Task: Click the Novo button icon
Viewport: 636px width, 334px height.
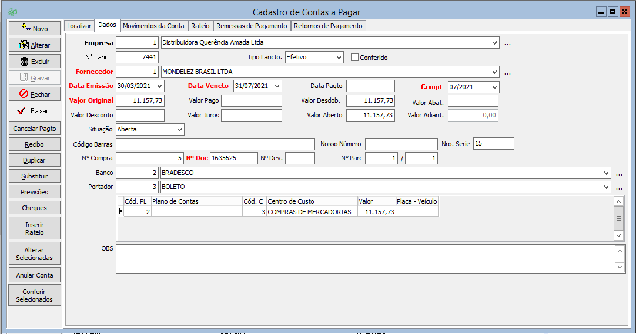Action: tap(26, 28)
